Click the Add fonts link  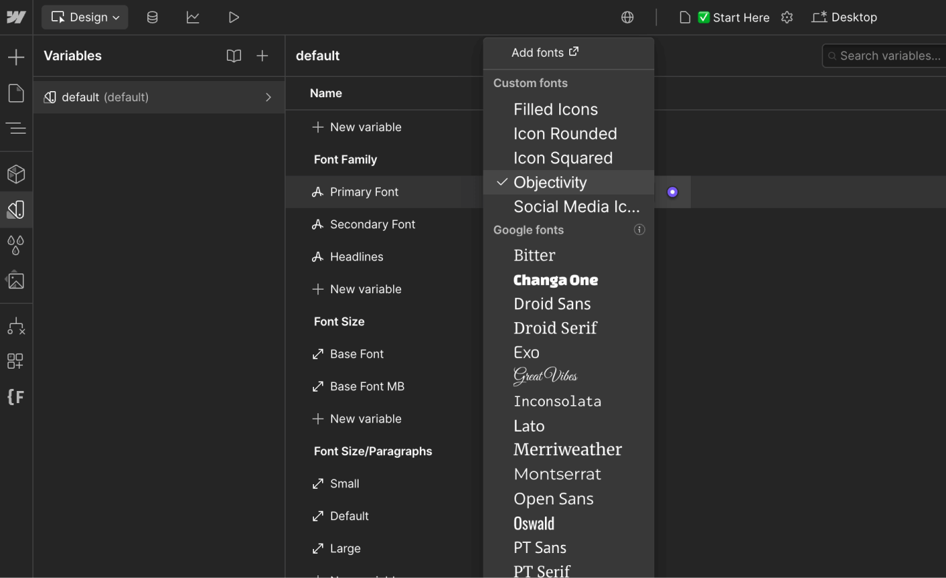point(544,52)
